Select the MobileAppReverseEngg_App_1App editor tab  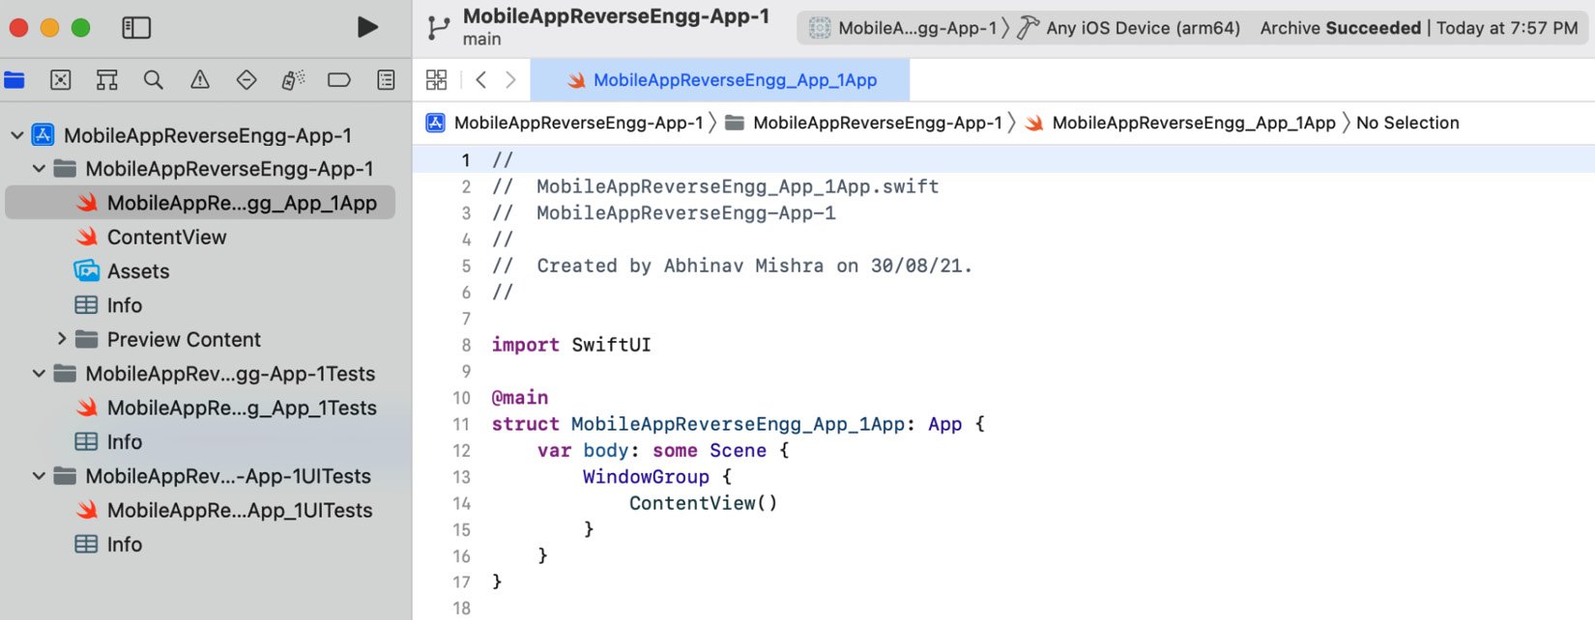[720, 80]
